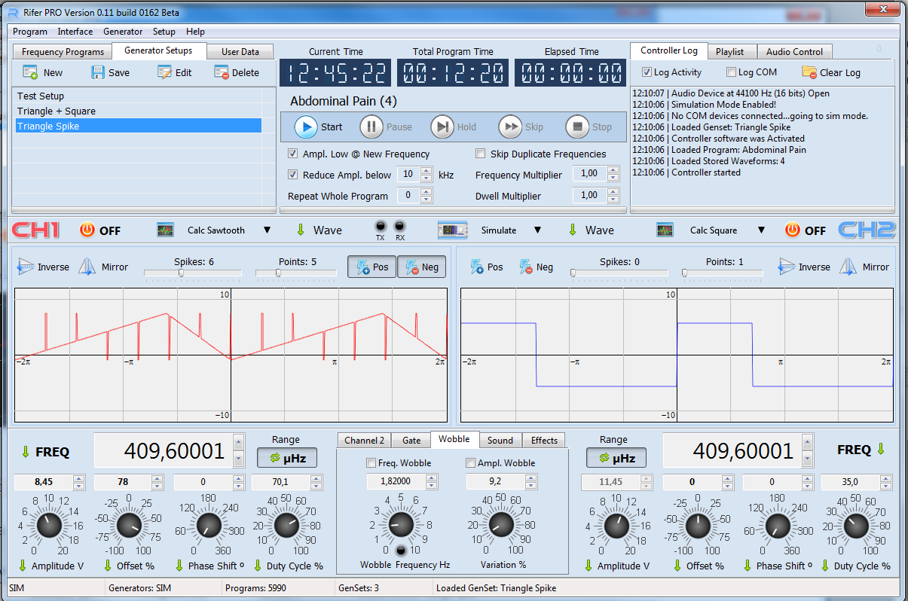Switch to the Audio Control tab
The height and width of the screenshot is (601, 908).
[x=794, y=52]
